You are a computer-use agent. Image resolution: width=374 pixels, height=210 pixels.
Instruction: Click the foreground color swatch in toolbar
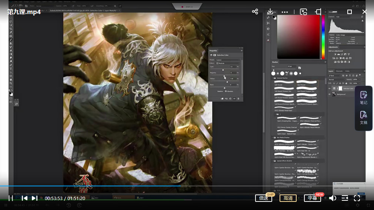[x=10, y=93]
